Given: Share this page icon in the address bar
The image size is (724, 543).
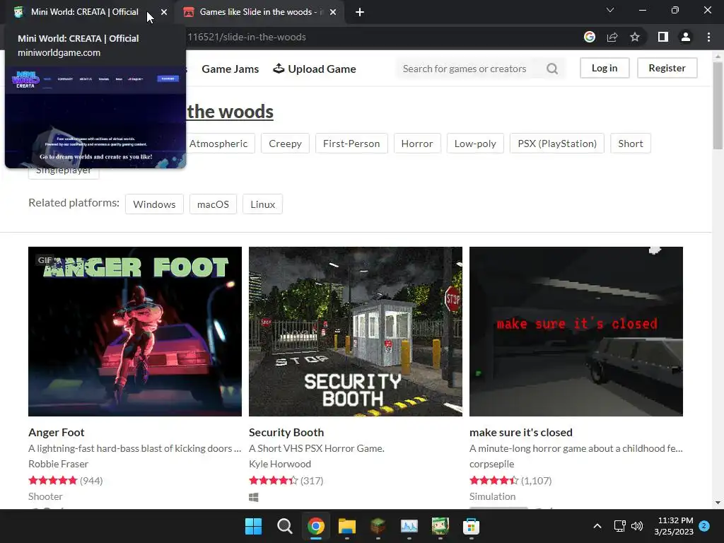Looking at the screenshot, I should (x=612, y=37).
